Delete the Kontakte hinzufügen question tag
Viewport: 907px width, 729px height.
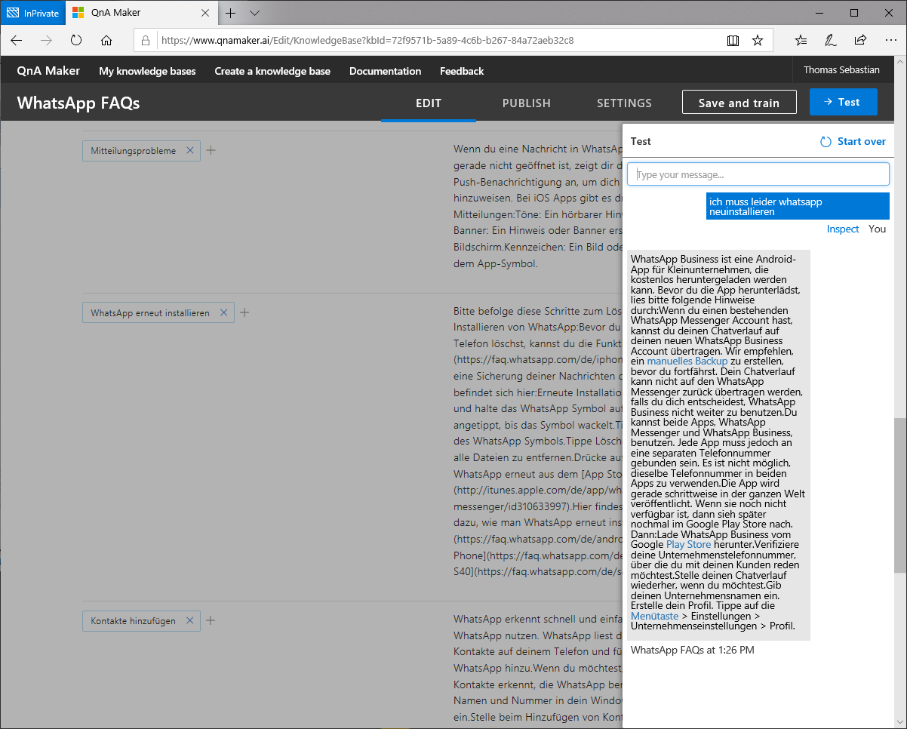click(x=189, y=621)
